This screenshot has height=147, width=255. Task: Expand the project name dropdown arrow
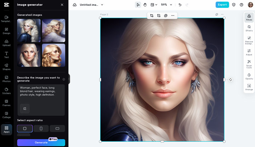(102, 5)
